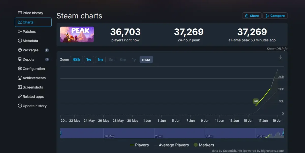The width and height of the screenshot is (305, 153).
Task: Click the Packages count badge 2
Action: 47,50
